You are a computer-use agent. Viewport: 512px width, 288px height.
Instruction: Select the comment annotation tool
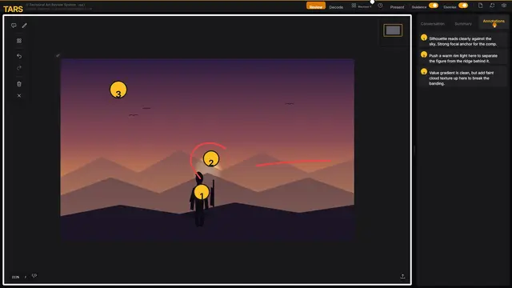pyautogui.click(x=14, y=26)
